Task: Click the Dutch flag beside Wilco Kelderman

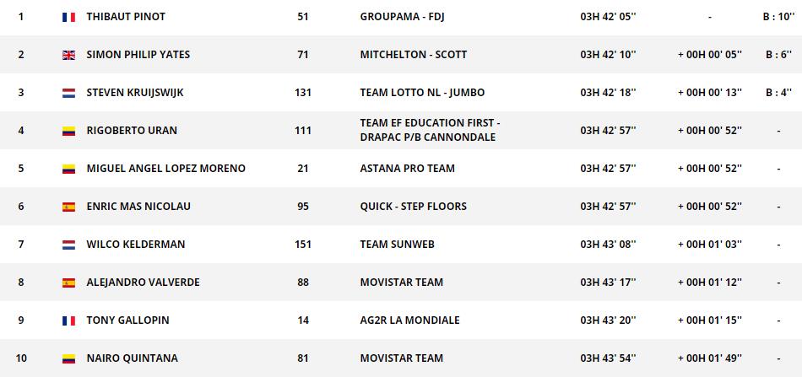Action: 69,245
